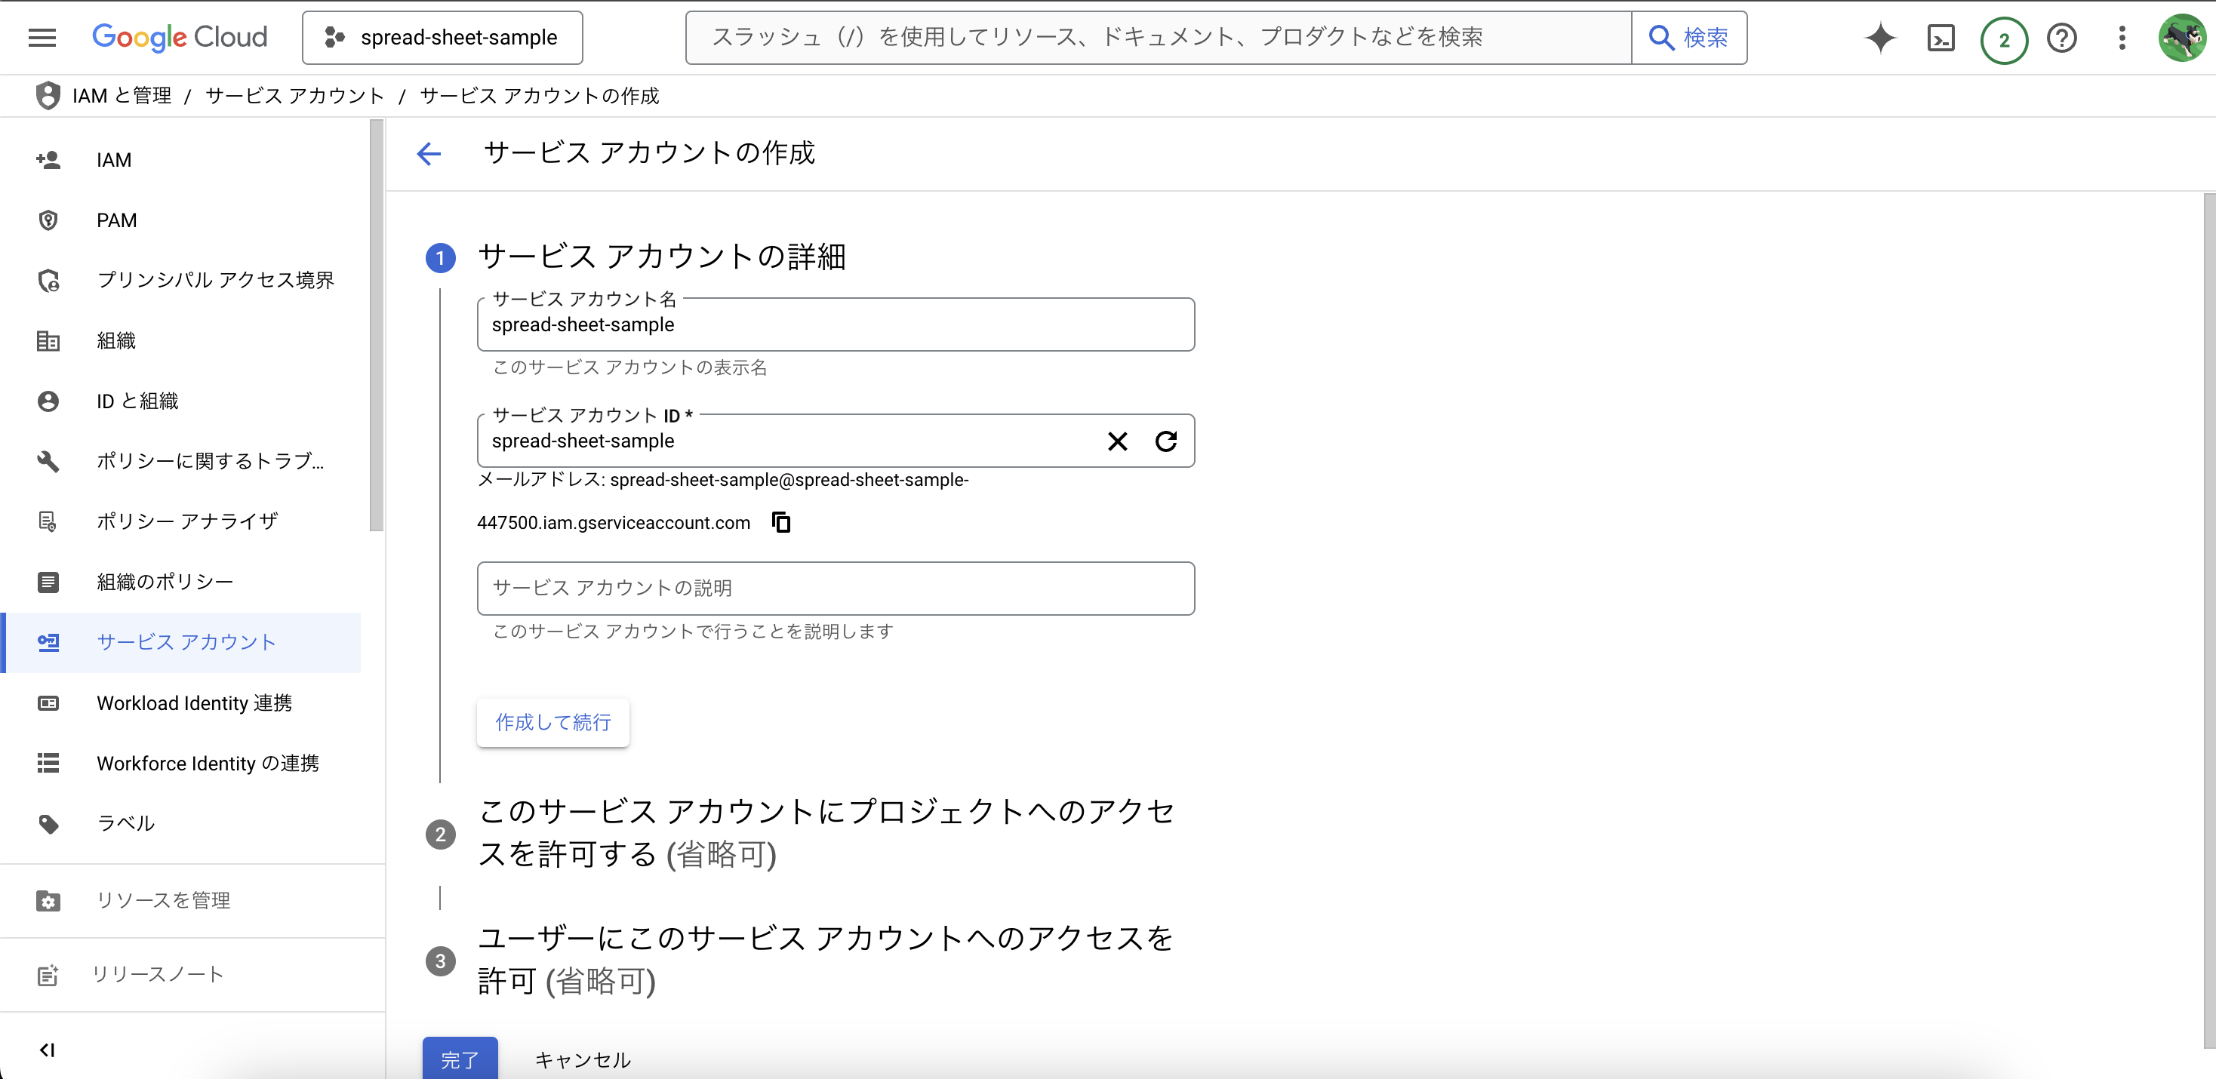
Task: Click the sidebar vertical scrollbar
Action: click(376, 327)
